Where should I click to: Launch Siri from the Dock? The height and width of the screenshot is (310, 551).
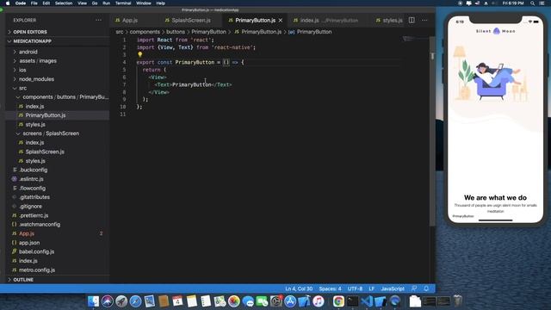(x=108, y=301)
